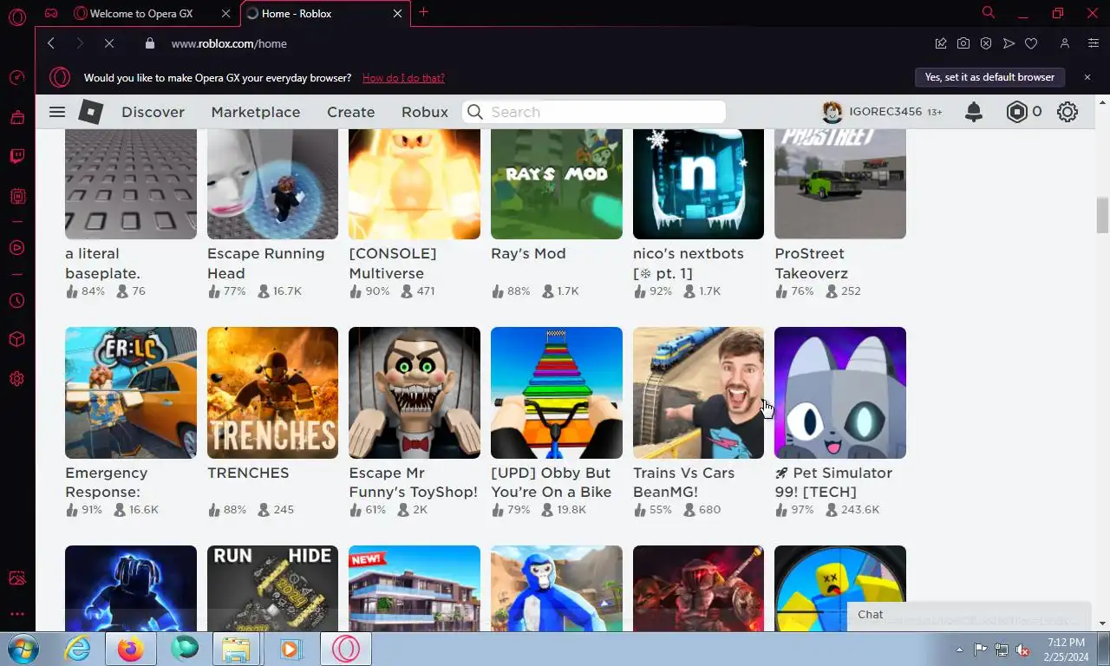Screen dimensions: 1110x666
Task: Click the Roblox logo
Action: point(91,112)
